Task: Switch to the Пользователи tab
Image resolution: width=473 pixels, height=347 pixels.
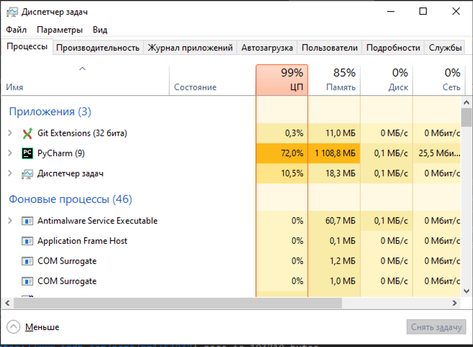Action: point(330,48)
